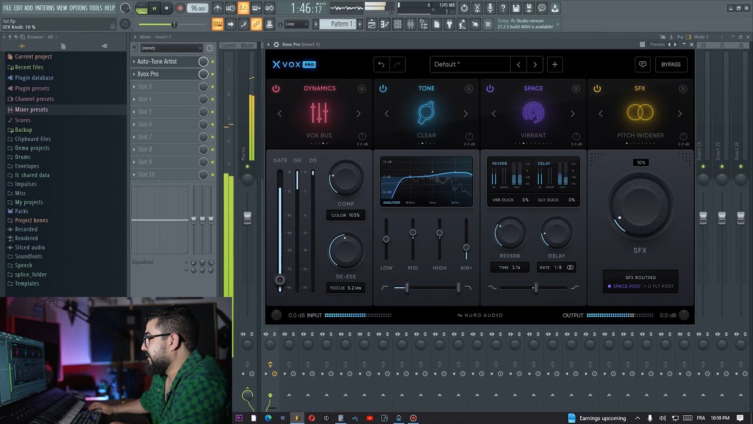
Task: Open the Xvox Pro plugin gear options
Action: click(x=276, y=45)
